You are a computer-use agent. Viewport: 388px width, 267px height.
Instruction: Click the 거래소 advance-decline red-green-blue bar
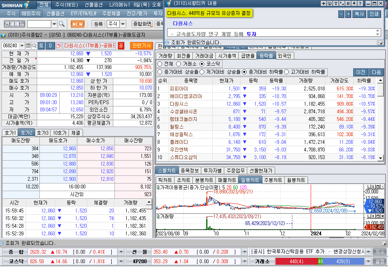coord(320,261)
